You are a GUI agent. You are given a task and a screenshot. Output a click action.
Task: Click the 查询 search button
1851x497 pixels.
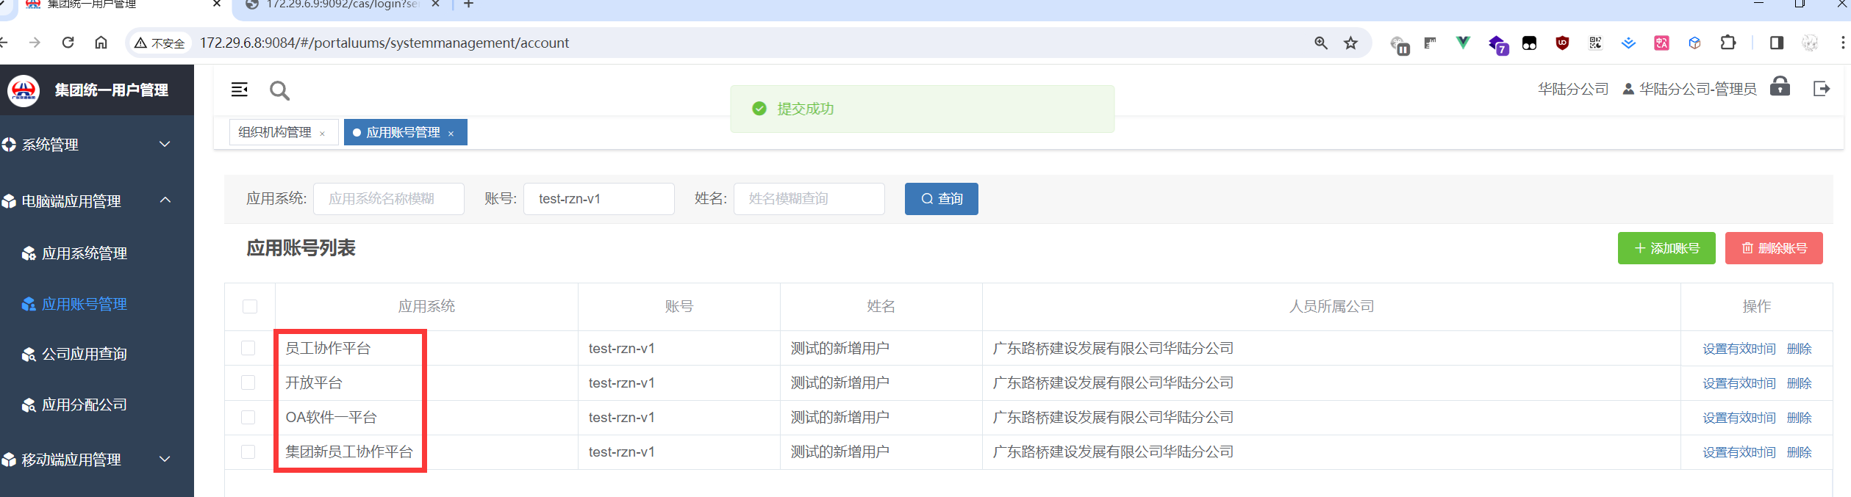942,199
